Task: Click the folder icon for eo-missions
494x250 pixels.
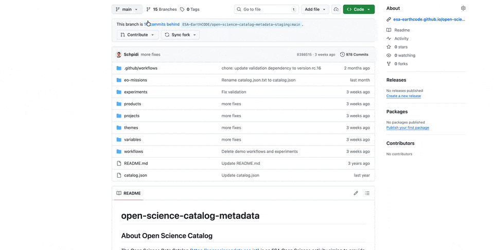Action: point(119,80)
